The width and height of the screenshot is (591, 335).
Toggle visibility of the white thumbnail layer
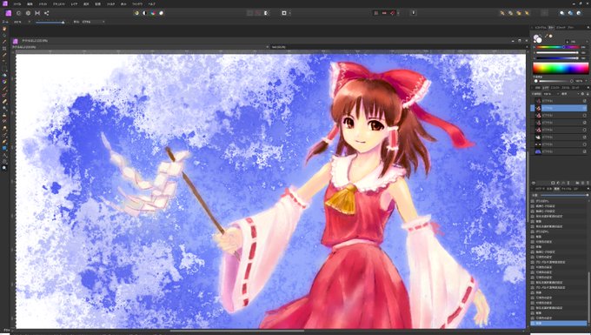point(585,137)
